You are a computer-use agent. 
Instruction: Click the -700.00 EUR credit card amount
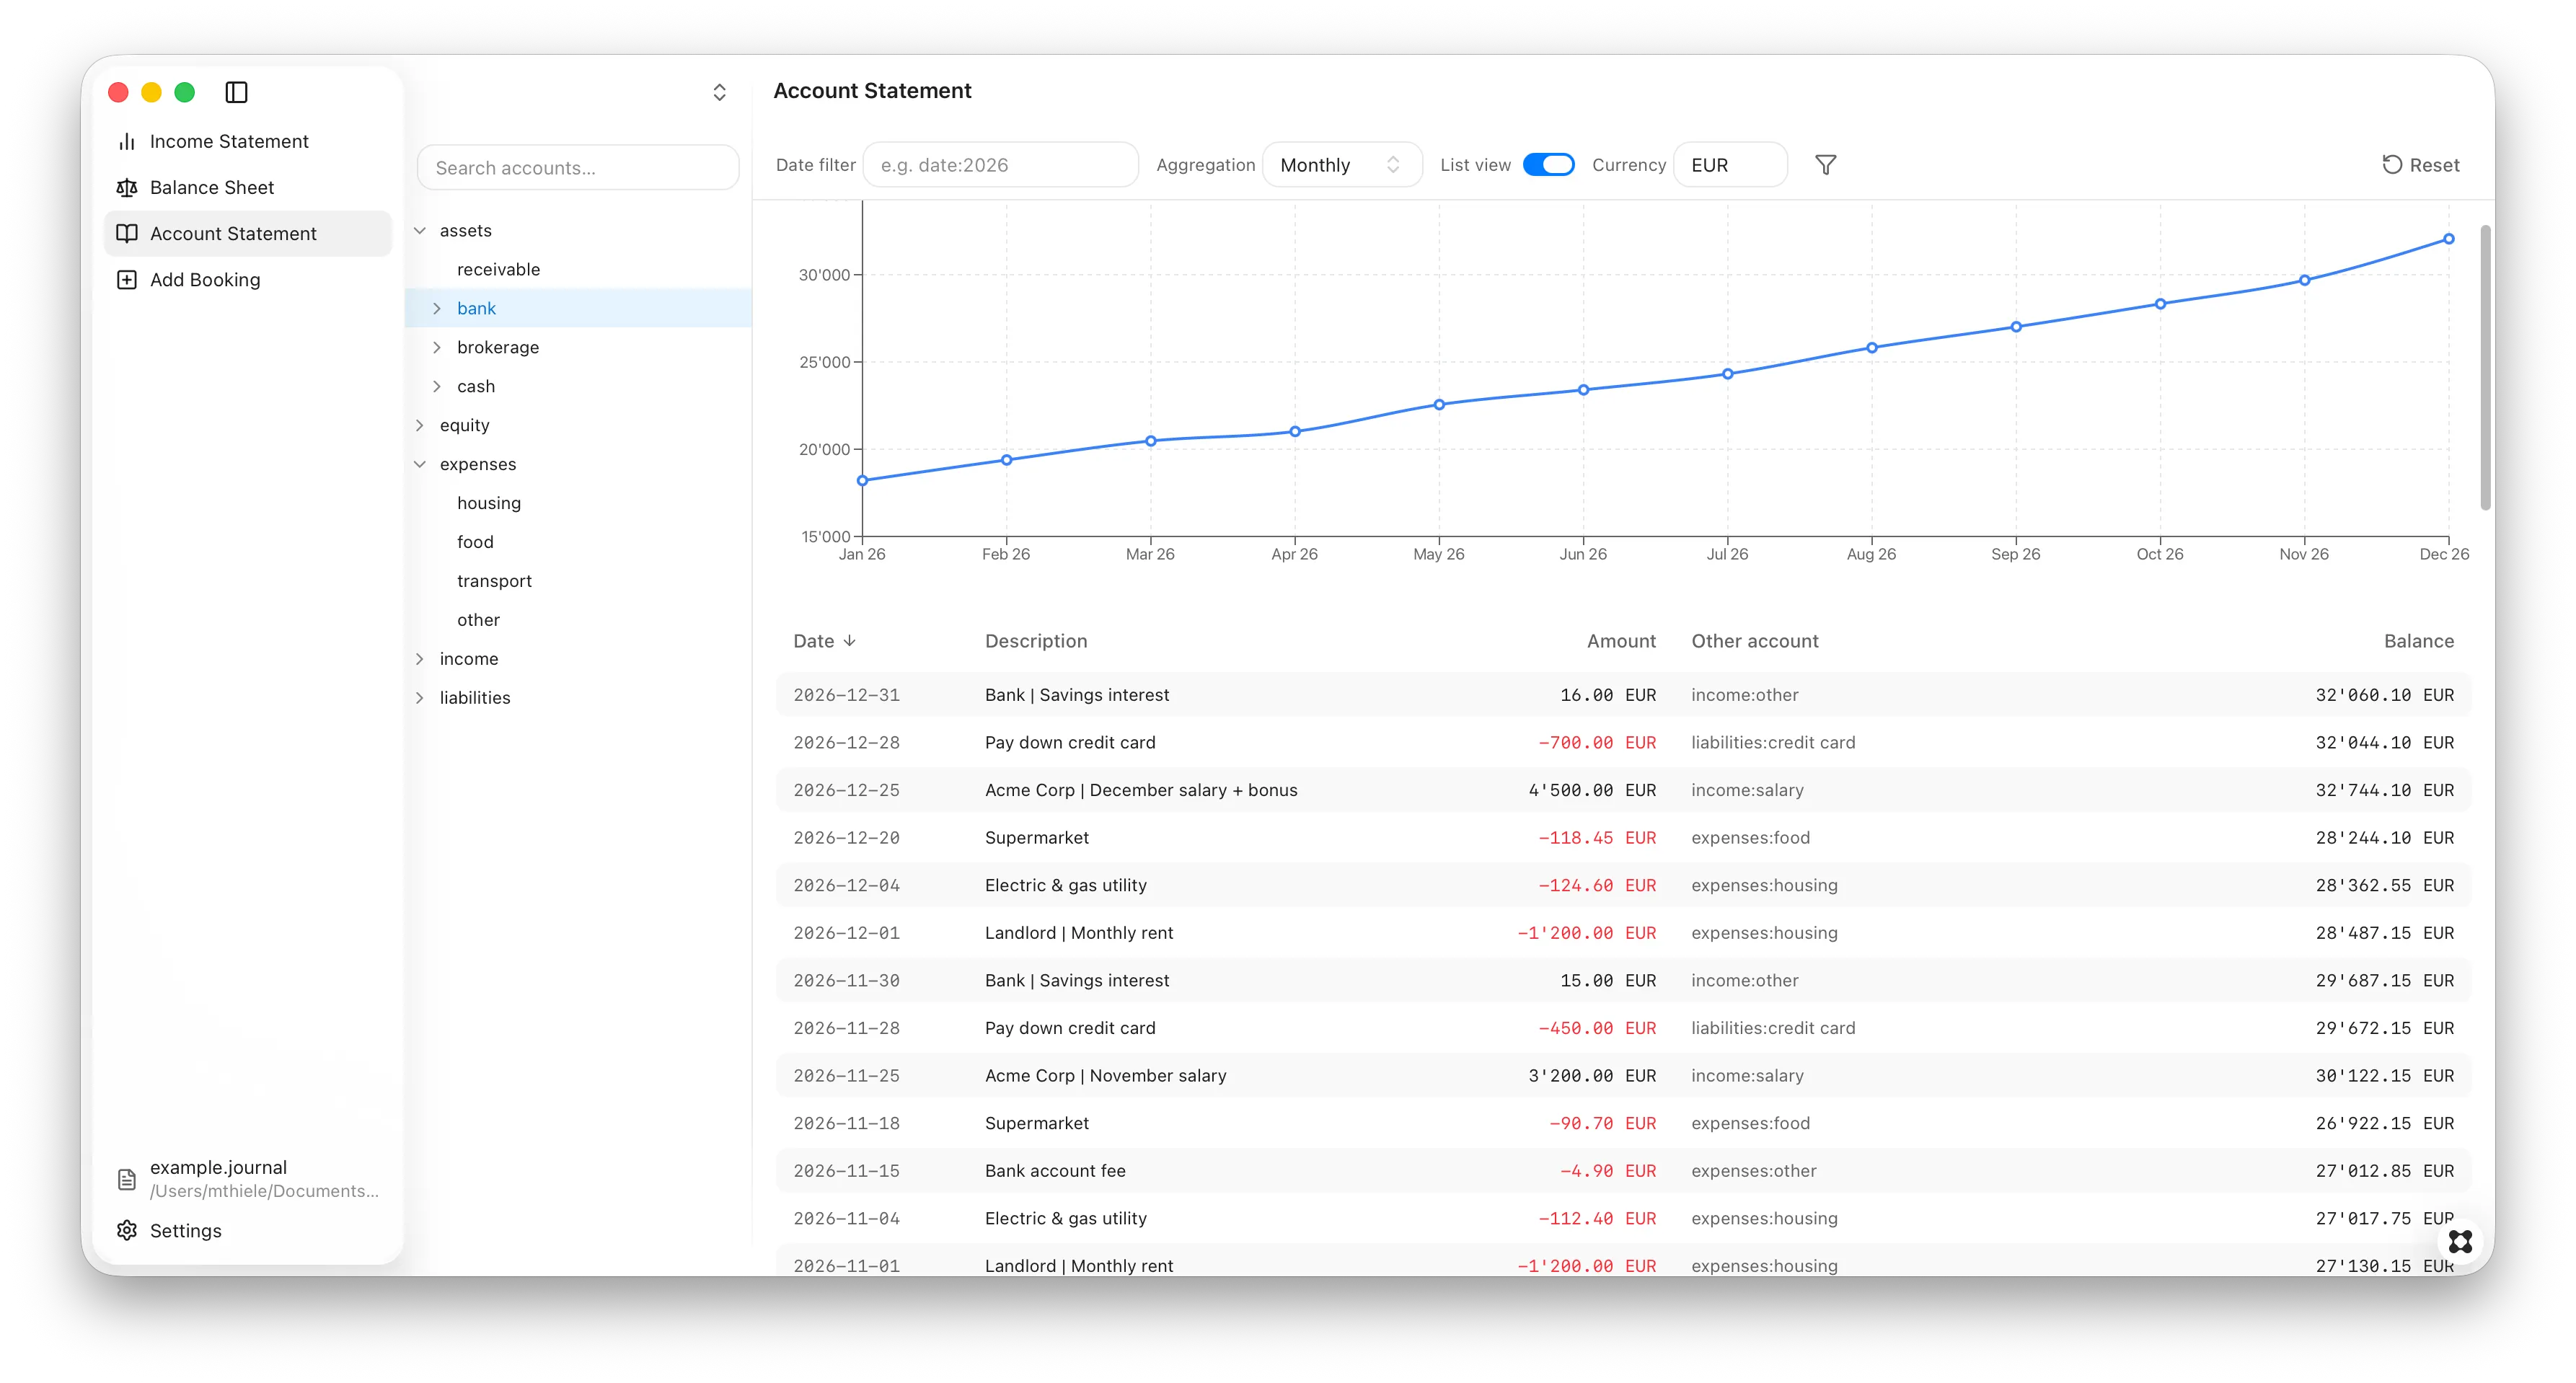tap(1596, 742)
